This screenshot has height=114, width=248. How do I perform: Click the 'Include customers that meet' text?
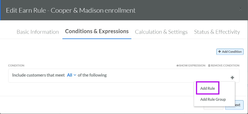[x=39, y=75]
